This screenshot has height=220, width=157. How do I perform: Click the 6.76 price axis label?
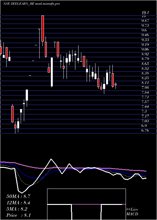click(145, 130)
